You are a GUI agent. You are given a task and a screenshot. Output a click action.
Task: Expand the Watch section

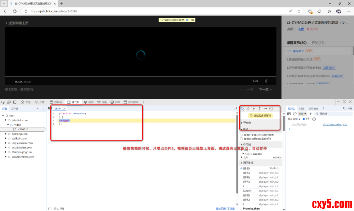247,122
